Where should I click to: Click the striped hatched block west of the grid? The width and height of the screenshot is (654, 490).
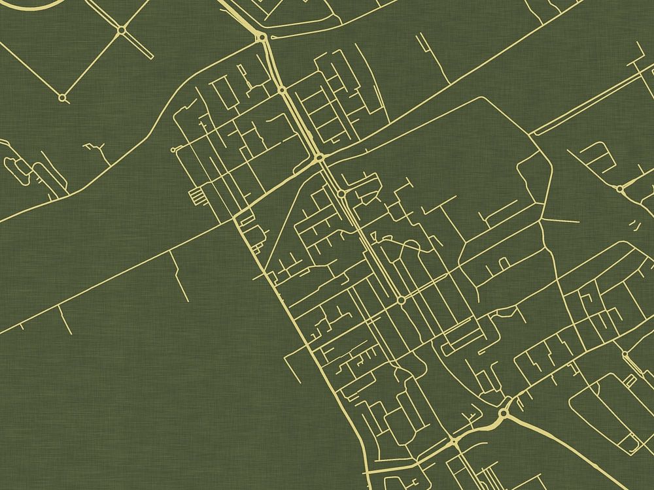pos(196,195)
